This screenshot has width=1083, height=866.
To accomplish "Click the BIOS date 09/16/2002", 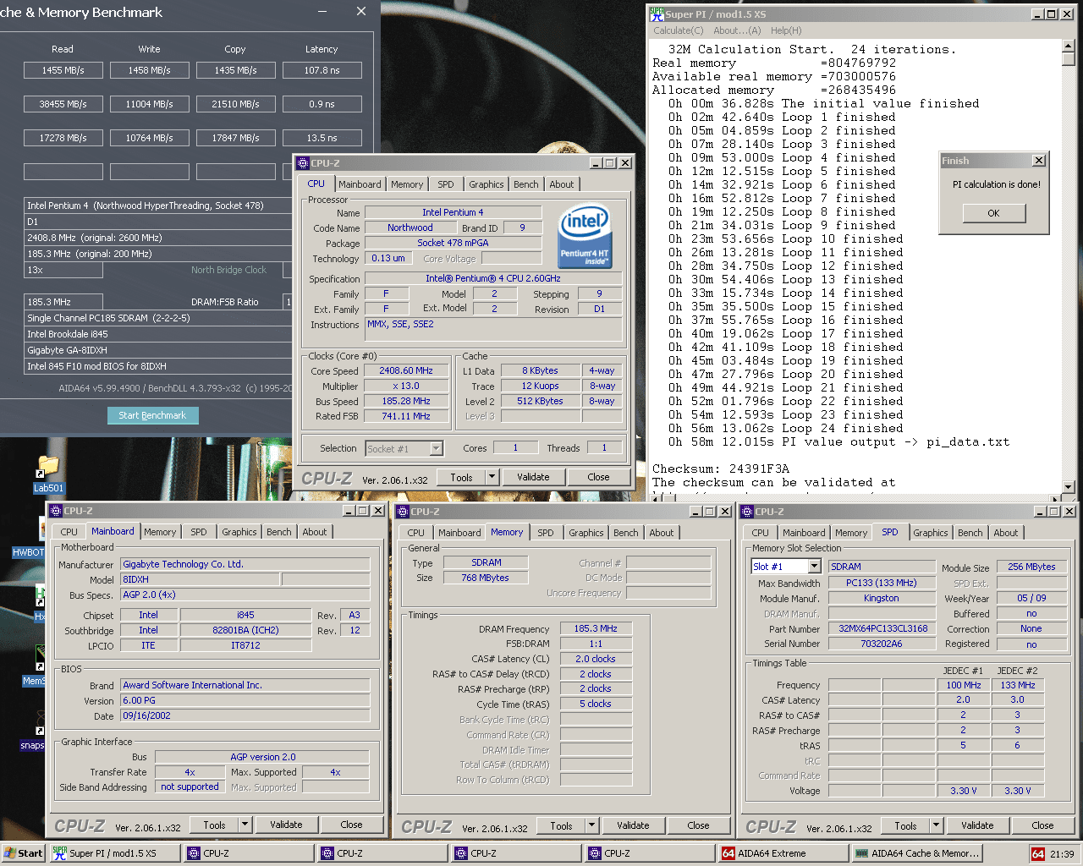I will (245, 715).
